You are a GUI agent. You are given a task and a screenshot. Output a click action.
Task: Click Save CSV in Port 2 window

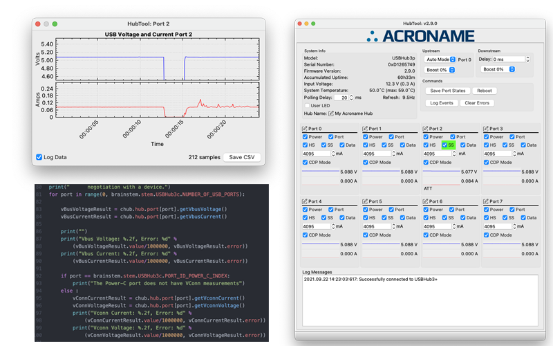[x=242, y=157]
